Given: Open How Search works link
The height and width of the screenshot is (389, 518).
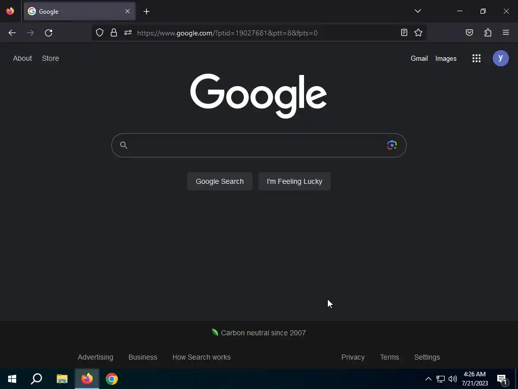Looking at the screenshot, I should click(x=201, y=357).
